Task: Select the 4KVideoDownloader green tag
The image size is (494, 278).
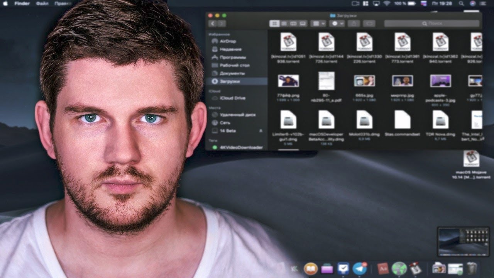Action: point(237,147)
